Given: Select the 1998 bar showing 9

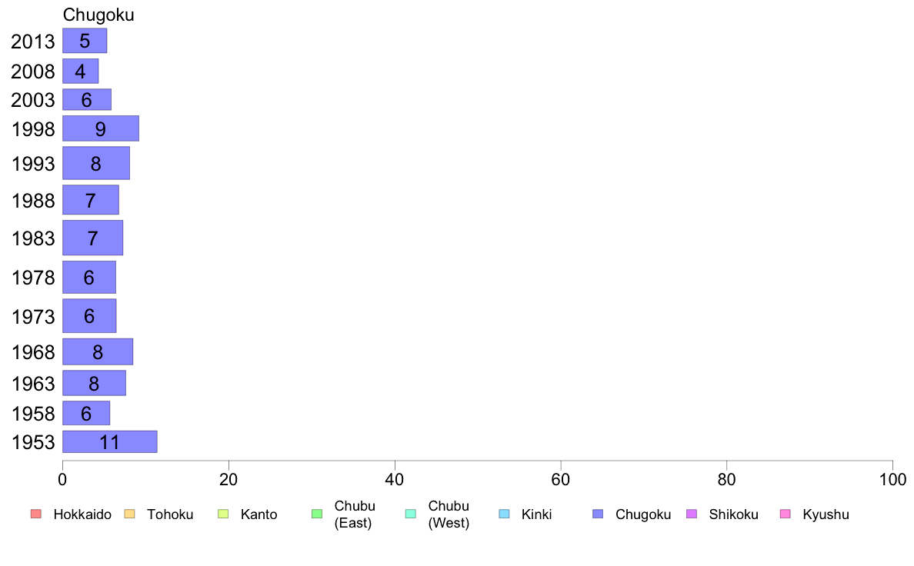Looking at the screenshot, I should [100, 128].
